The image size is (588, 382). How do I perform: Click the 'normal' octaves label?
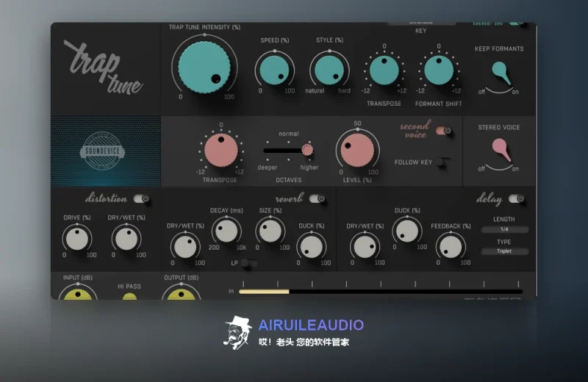point(289,134)
